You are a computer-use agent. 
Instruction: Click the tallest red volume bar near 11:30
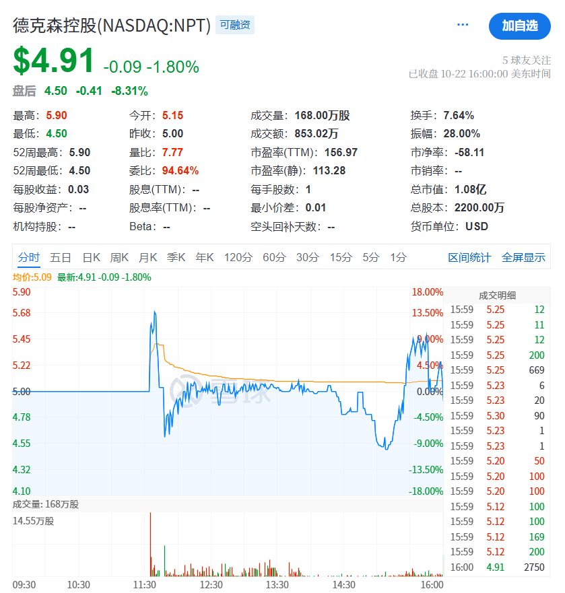point(150,545)
